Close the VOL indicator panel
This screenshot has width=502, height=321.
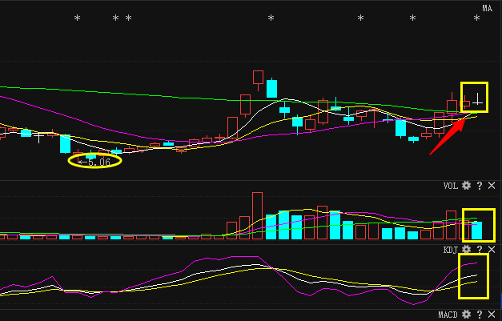click(x=491, y=186)
